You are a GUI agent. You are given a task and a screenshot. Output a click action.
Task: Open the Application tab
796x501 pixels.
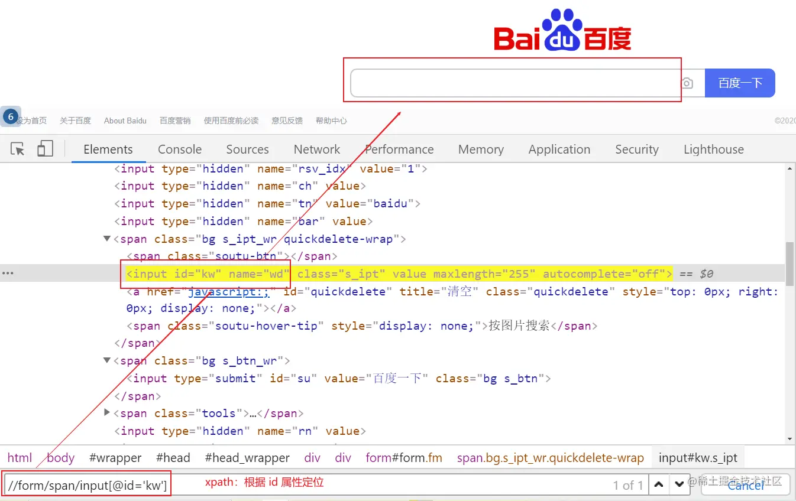click(x=559, y=149)
